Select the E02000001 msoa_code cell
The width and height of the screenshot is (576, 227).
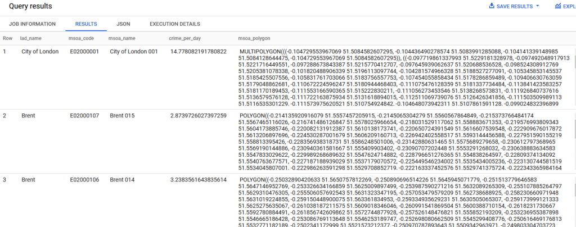point(84,52)
